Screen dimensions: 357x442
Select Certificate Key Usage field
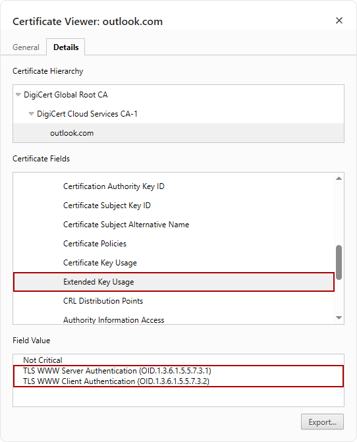click(x=174, y=263)
